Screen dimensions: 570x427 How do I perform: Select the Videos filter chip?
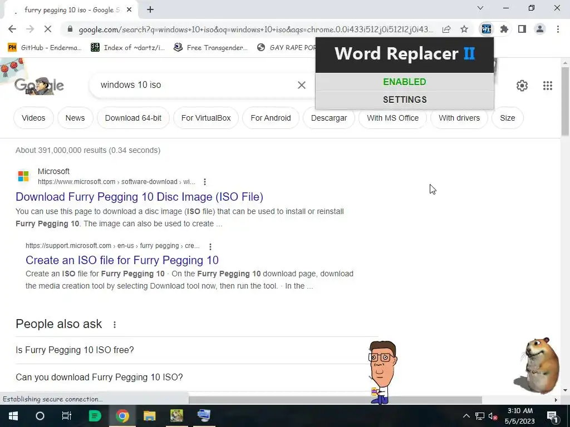[33, 118]
